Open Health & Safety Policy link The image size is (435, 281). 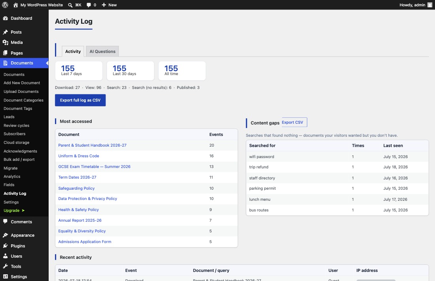[x=79, y=210]
